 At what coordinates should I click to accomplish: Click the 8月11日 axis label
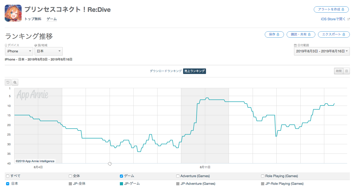coord(205,167)
